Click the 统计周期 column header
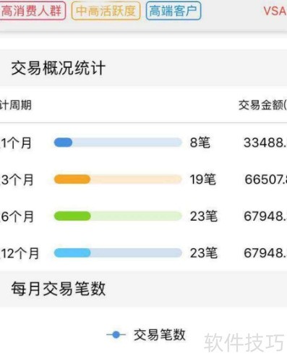Screen dimensions: 287x364 16,105
